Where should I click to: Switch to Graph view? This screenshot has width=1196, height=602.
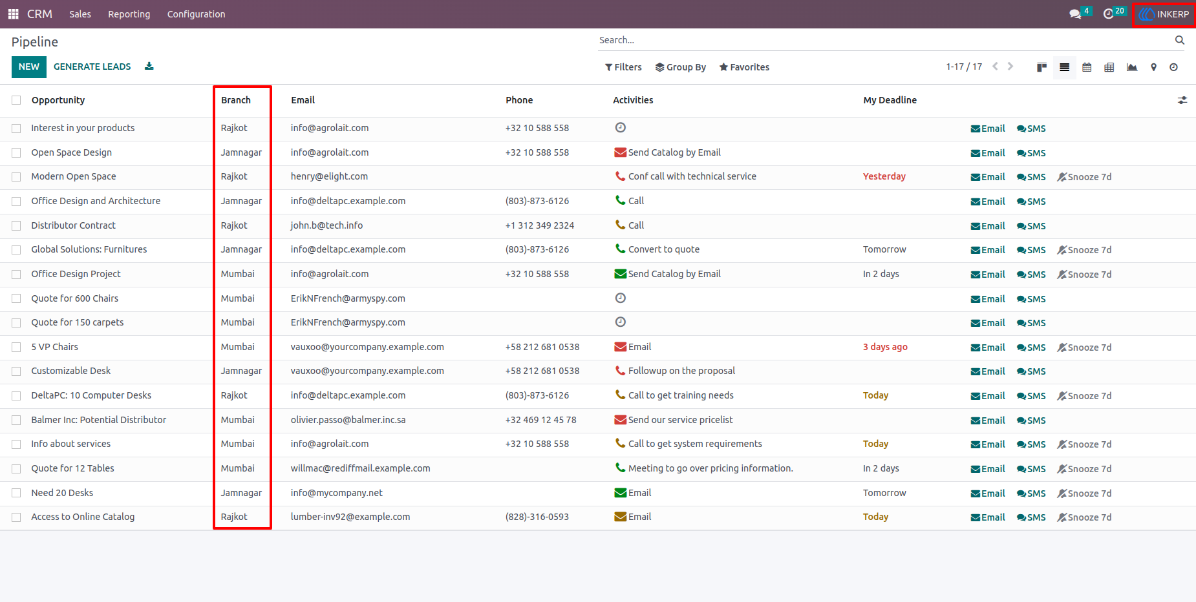1131,67
